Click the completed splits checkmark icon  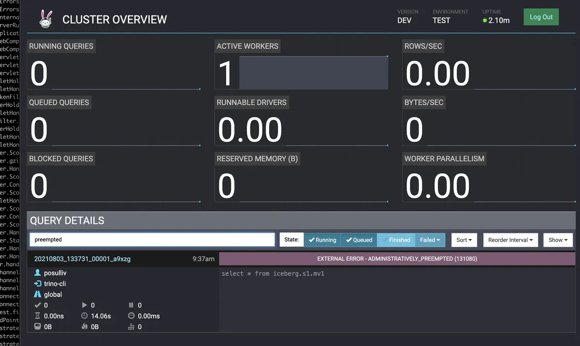tap(38, 305)
